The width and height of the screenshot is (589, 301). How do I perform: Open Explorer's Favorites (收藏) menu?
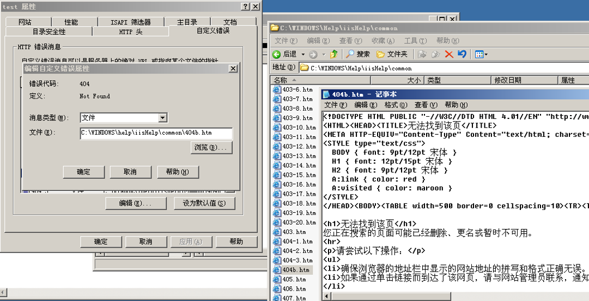383,40
